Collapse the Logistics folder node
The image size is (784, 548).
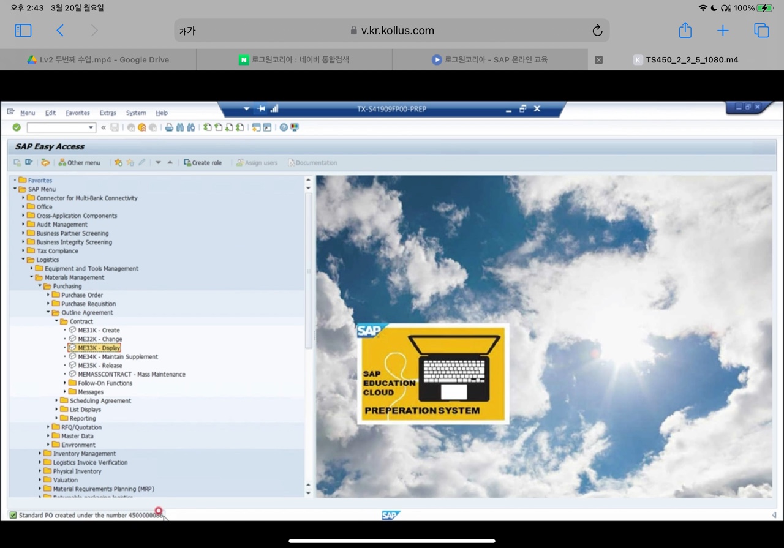coord(23,260)
